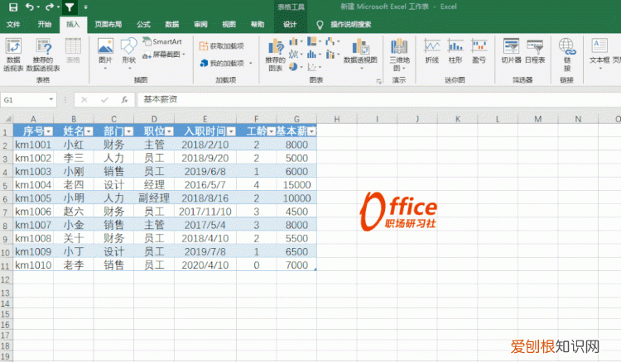Image resolution: width=621 pixels, height=362 pixels.
Task: Insert a line or area chart
Action: click(296, 55)
